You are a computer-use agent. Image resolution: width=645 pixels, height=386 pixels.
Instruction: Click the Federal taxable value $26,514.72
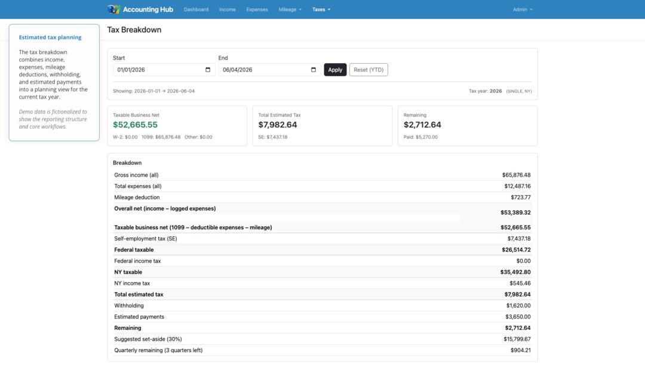516,250
